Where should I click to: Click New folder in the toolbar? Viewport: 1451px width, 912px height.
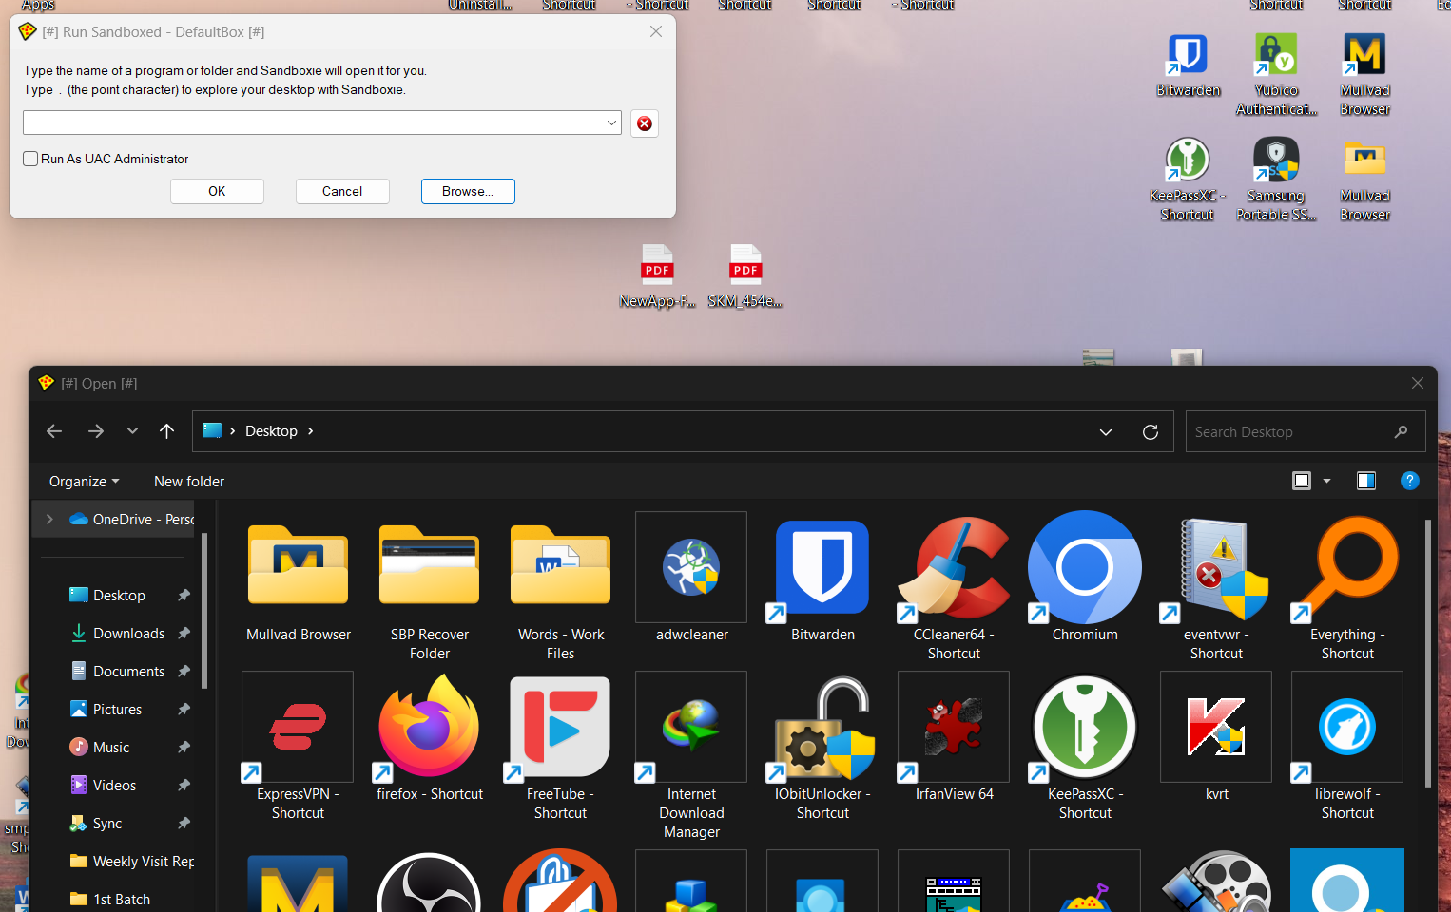(189, 482)
